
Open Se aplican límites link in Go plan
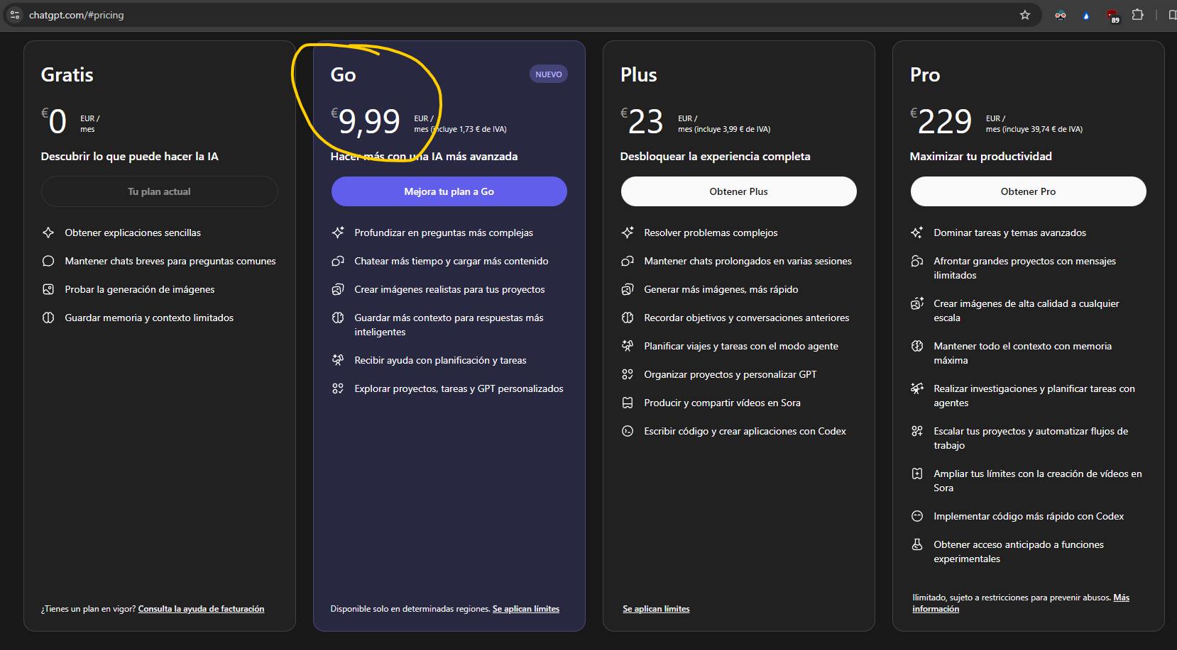pyautogui.click(x=525, y=609)
